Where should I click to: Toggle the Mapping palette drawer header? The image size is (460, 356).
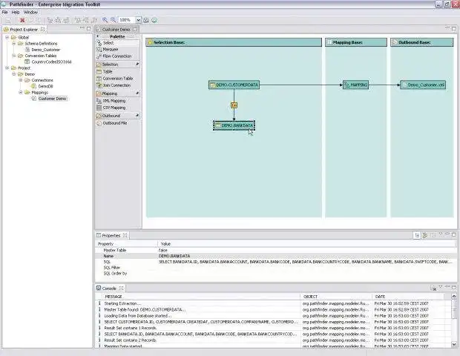(118, 93)
